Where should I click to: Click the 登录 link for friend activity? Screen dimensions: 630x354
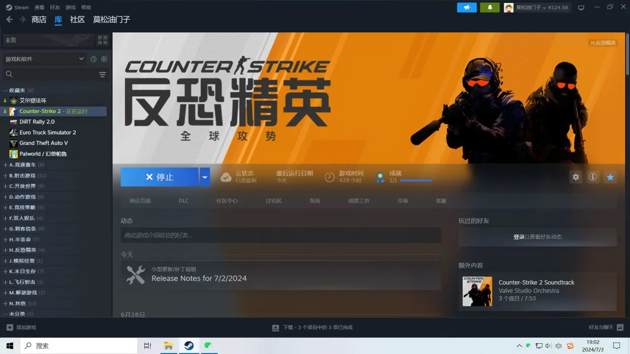point(519,237)
